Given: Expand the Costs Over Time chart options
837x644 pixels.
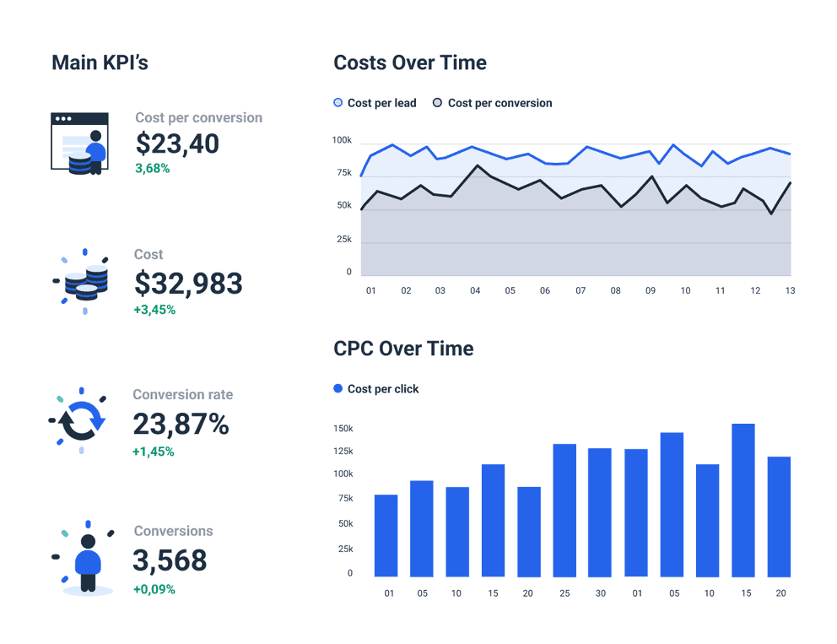Looking at the screenshot, I should 409,62.
